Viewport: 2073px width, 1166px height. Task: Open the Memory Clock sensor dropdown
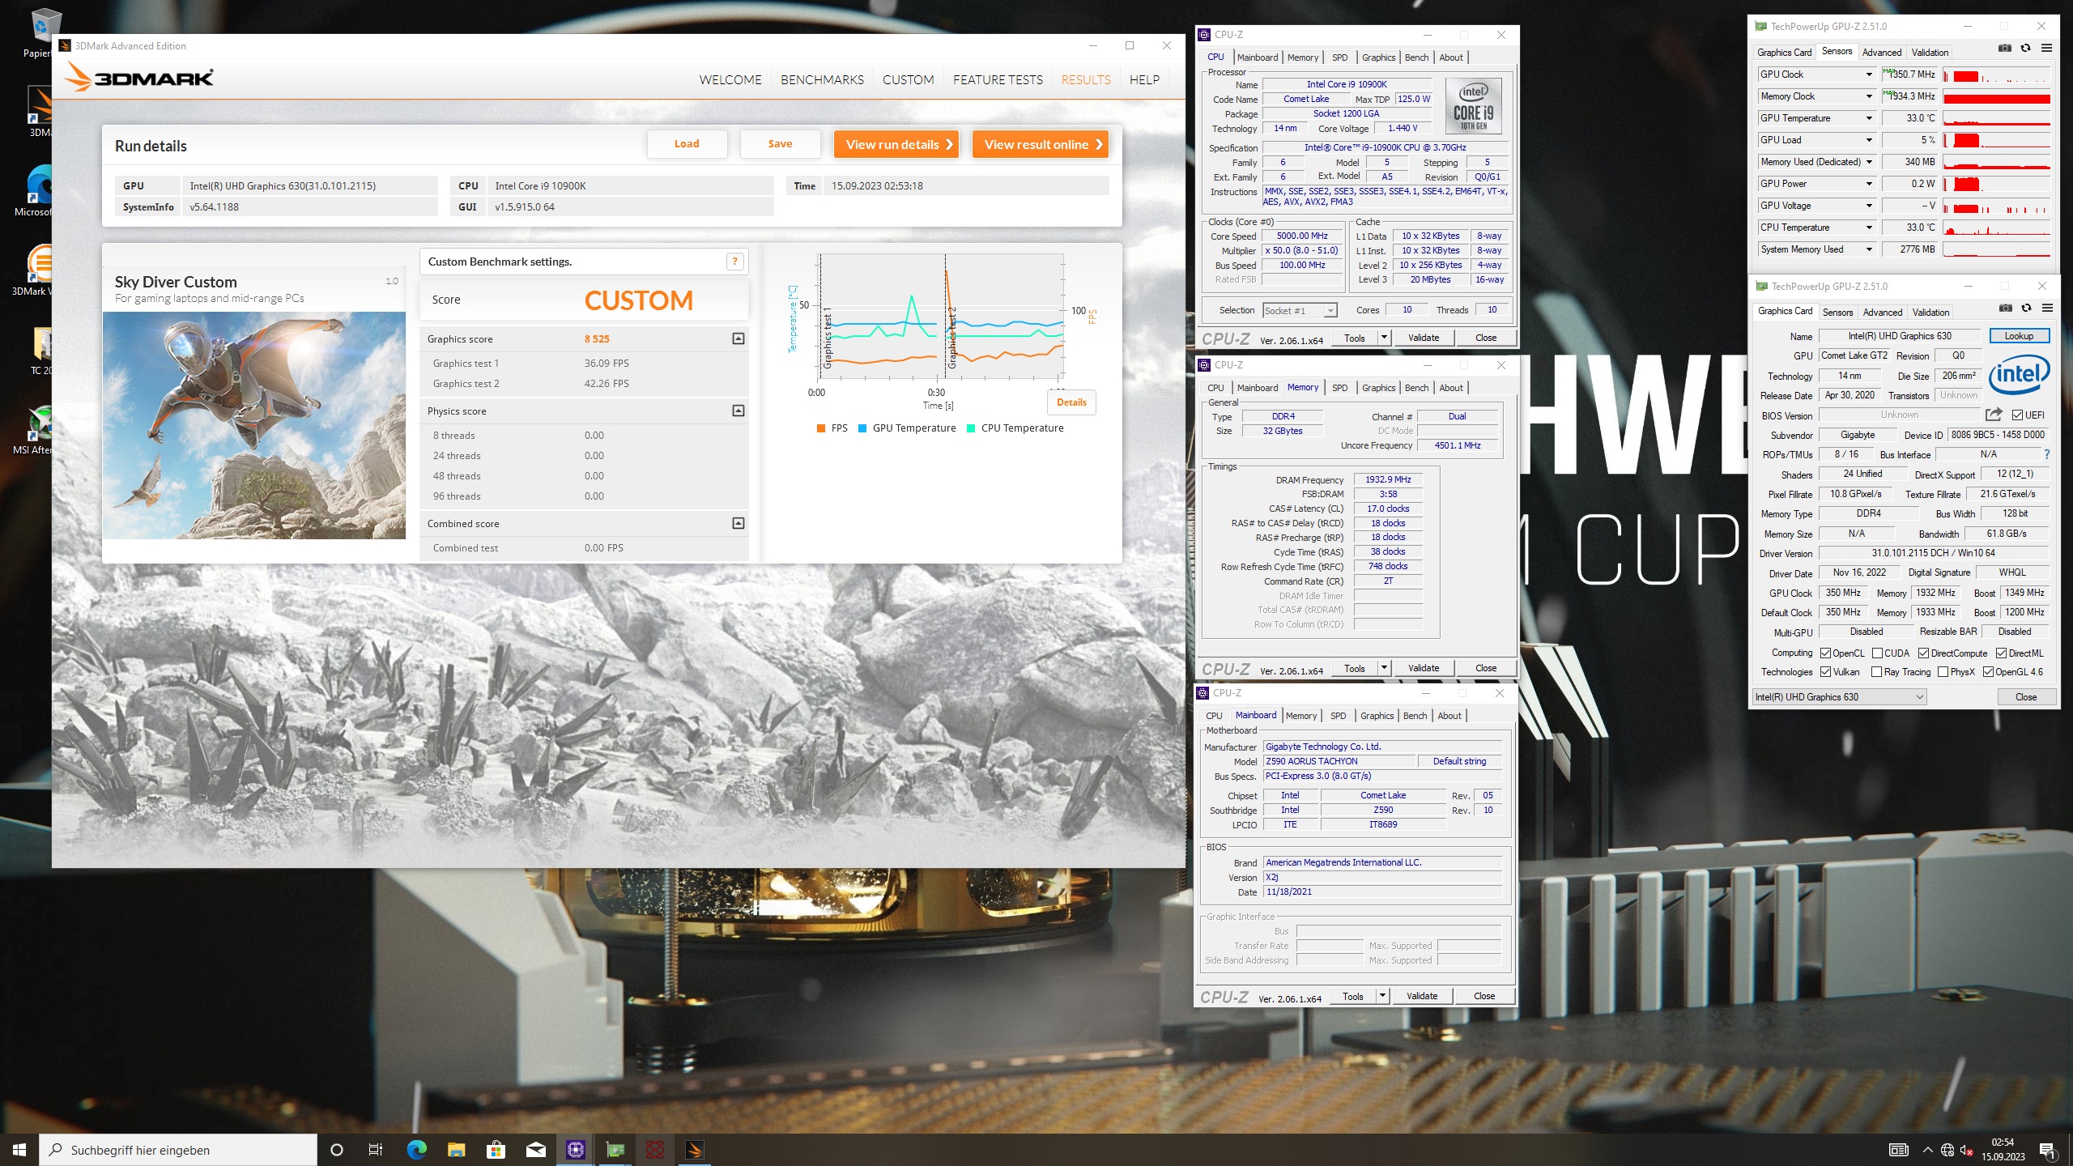click(x=1869, y=96)
